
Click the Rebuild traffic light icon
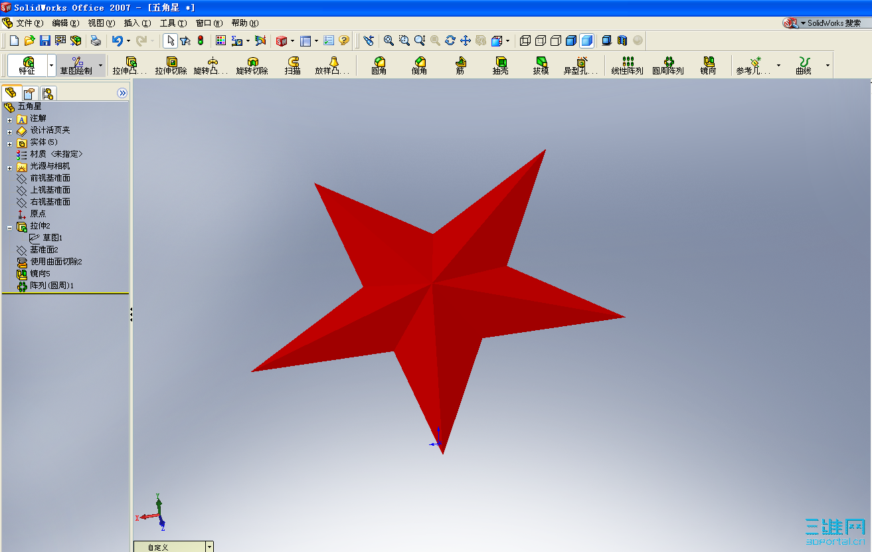point(201,41)
